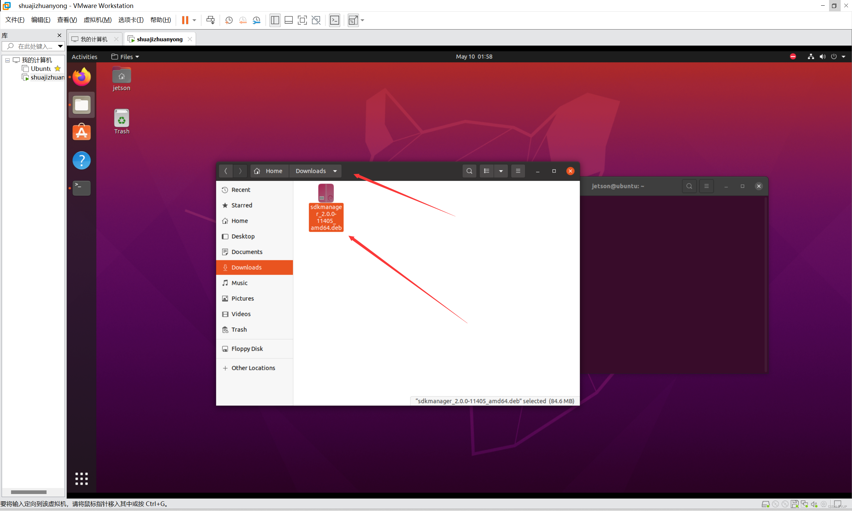Screen dimensions: 852x511
Task: Click the search icon in Files window
Action: [x=469, y=171]
